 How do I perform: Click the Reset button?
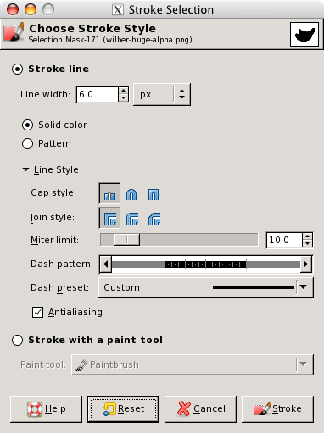point(123,409)
